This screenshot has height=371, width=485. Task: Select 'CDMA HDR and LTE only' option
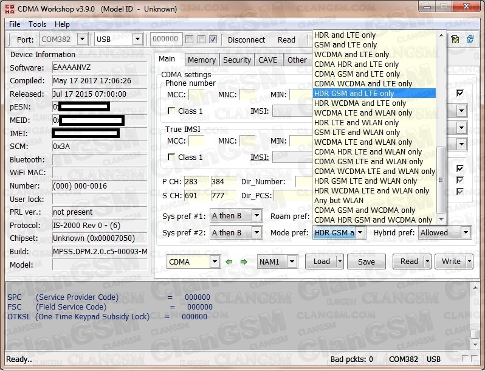click(x=374, y=64)
